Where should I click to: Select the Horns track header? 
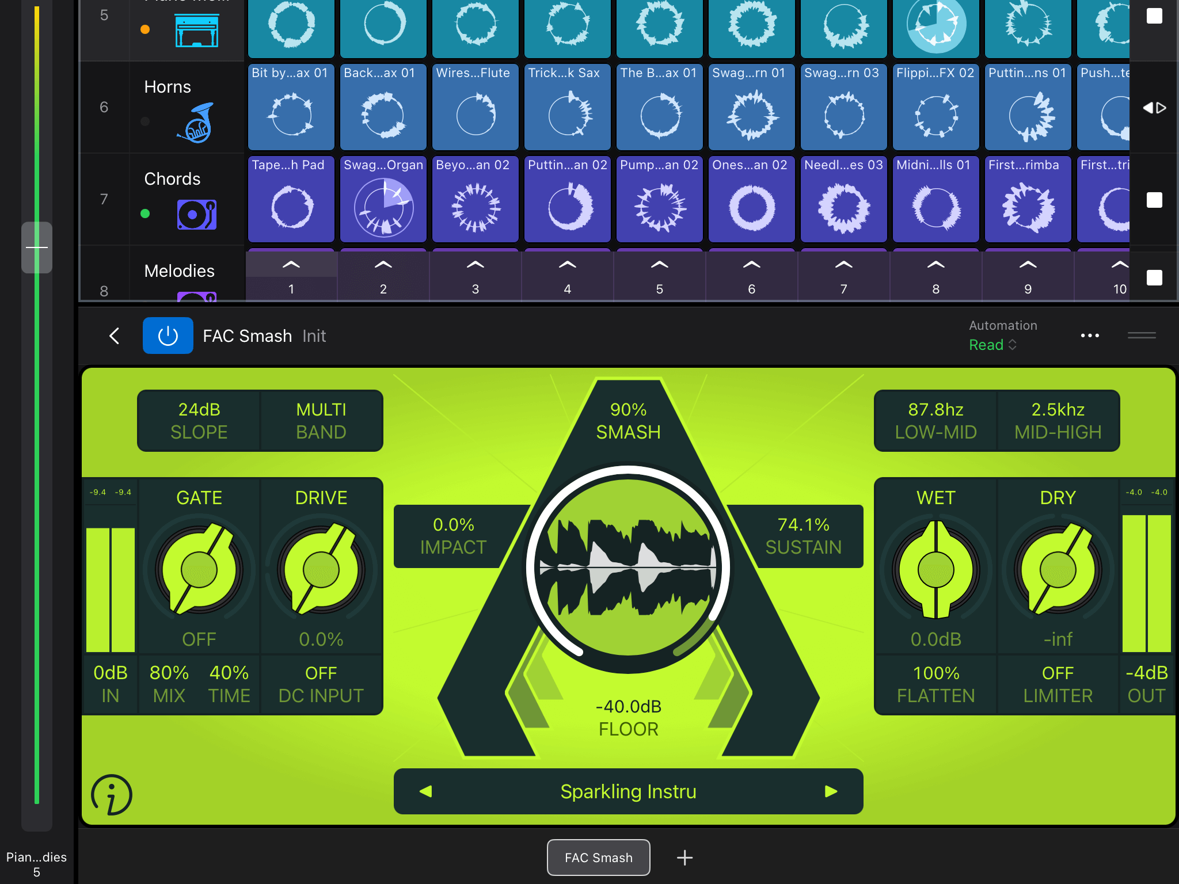click(x=162, y=107)
